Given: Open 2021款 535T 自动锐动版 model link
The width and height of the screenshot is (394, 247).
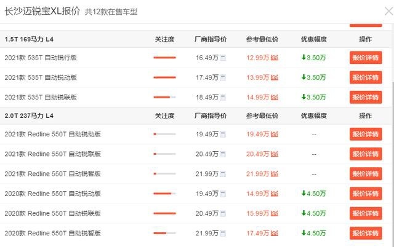Looking at the screenshot, I should 41,77.
